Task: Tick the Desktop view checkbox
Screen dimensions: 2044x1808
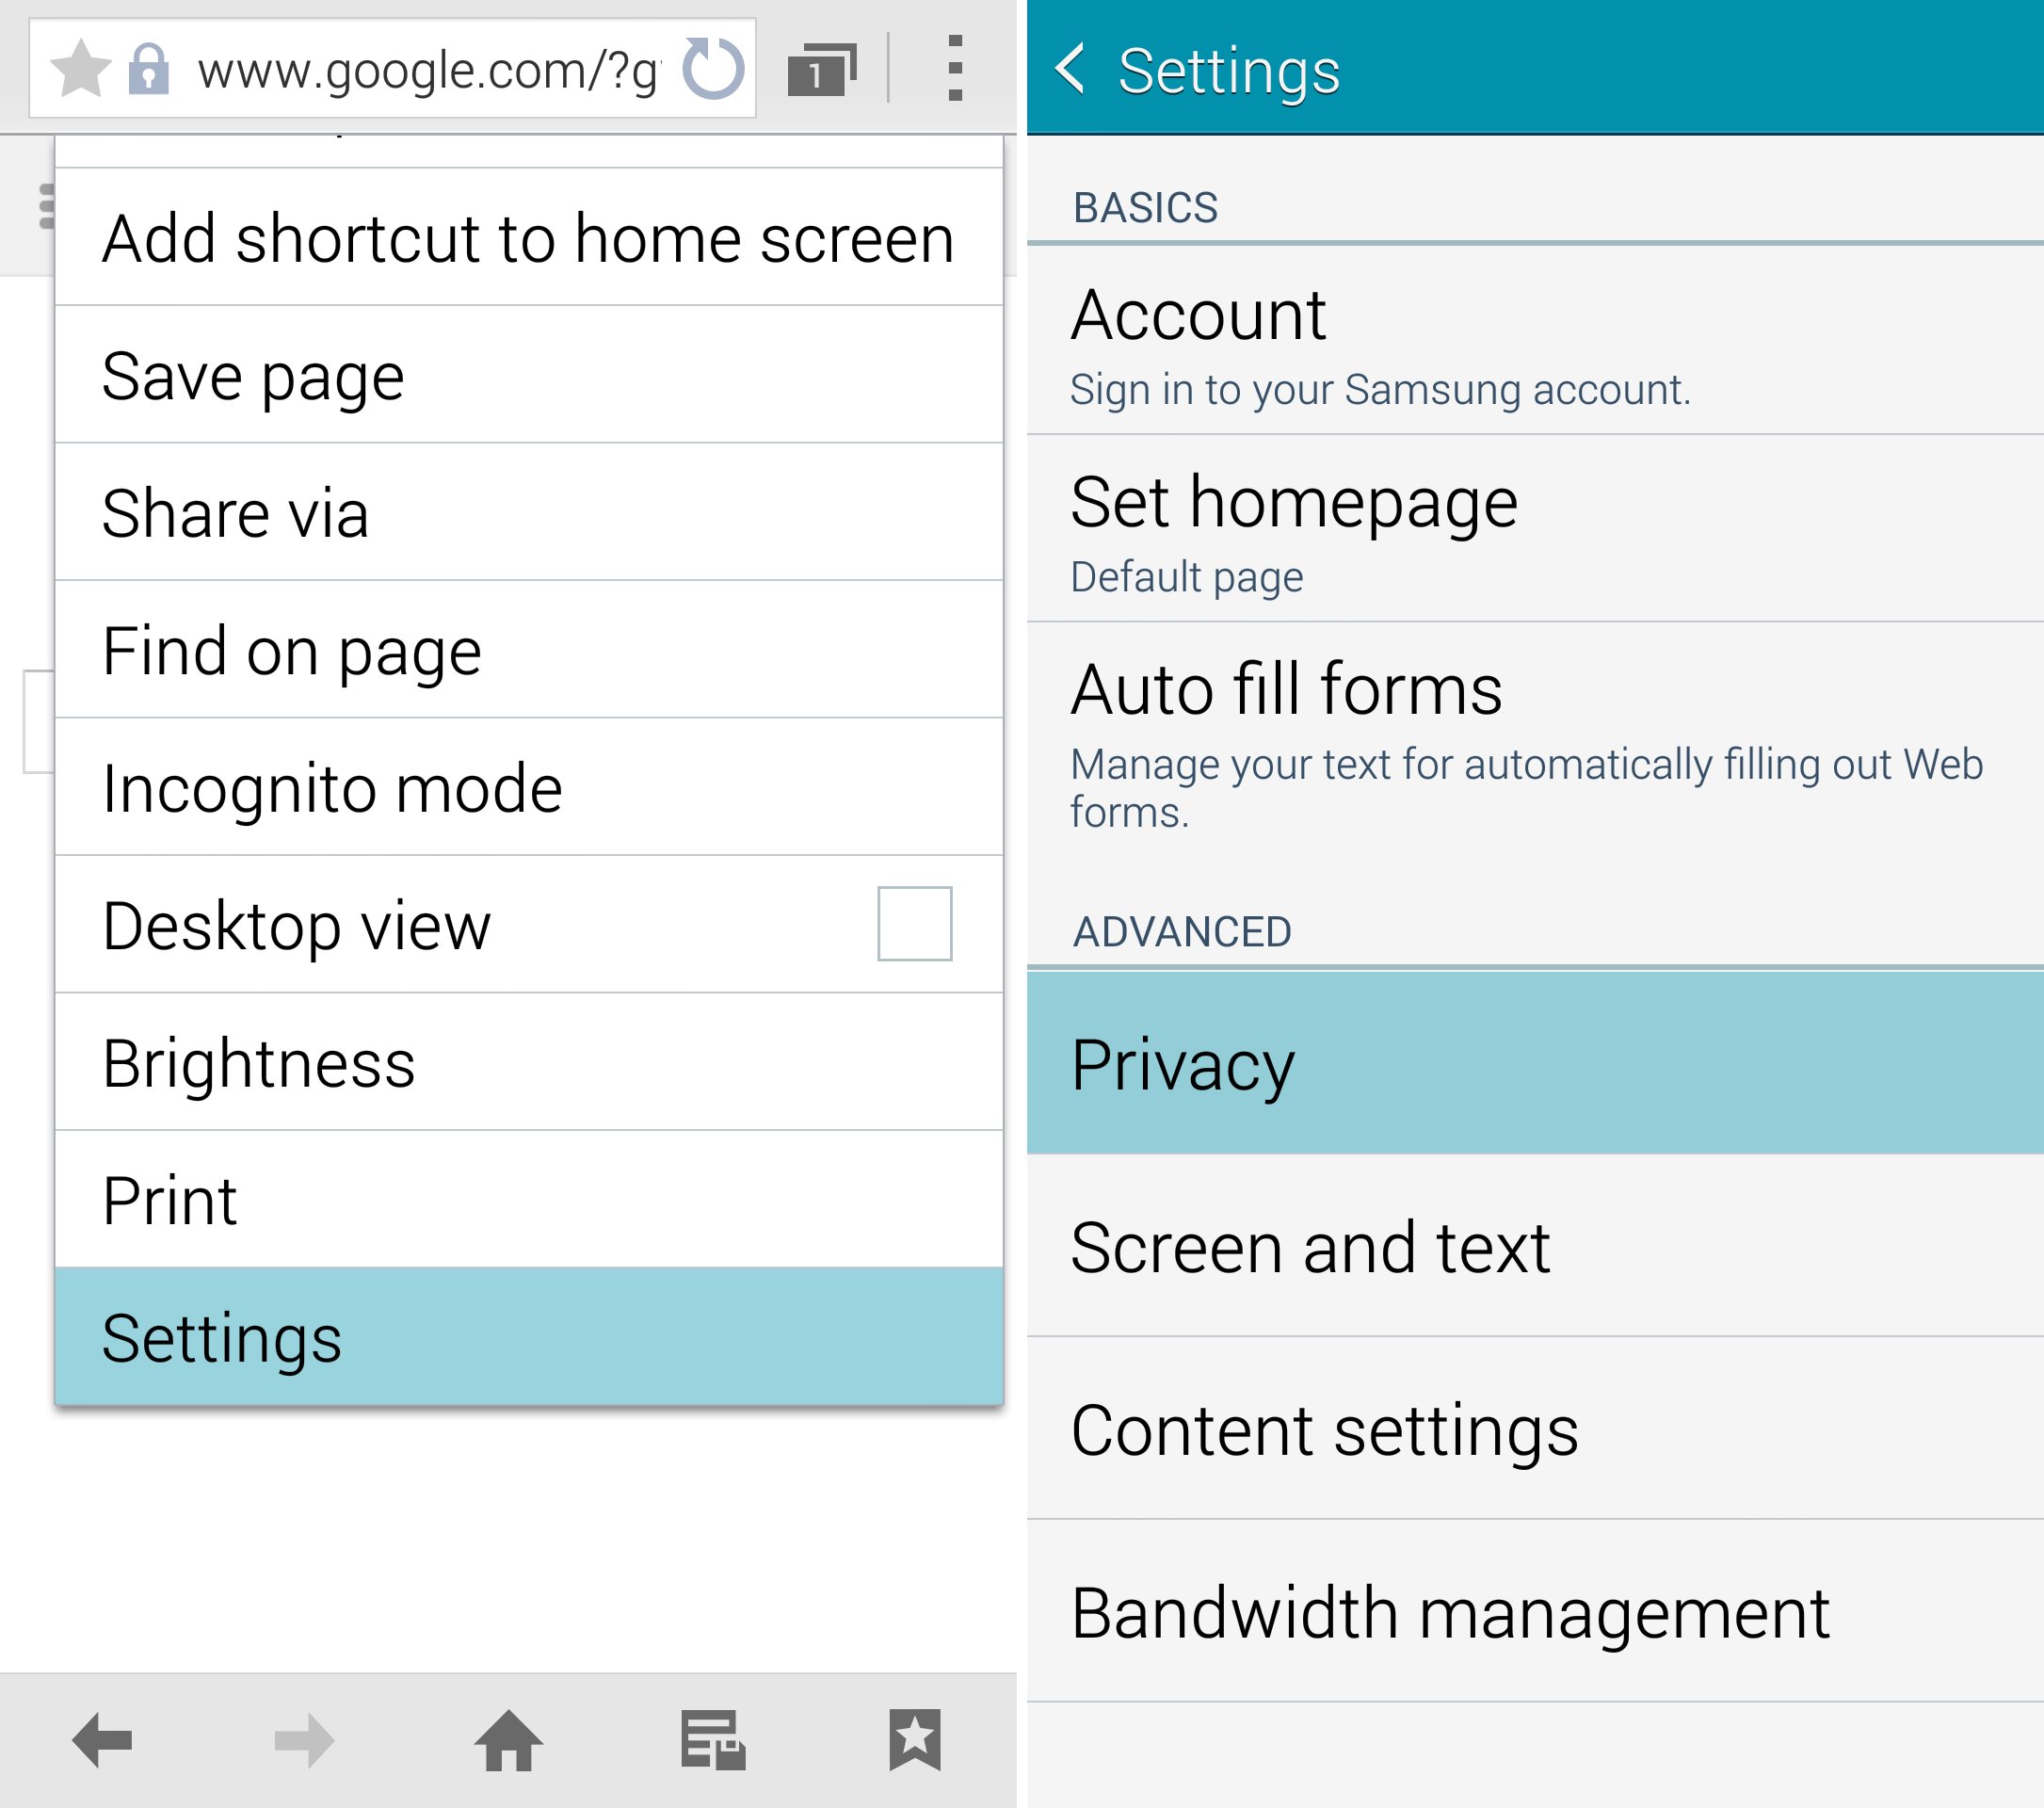Action: click(x=915, y=924)
